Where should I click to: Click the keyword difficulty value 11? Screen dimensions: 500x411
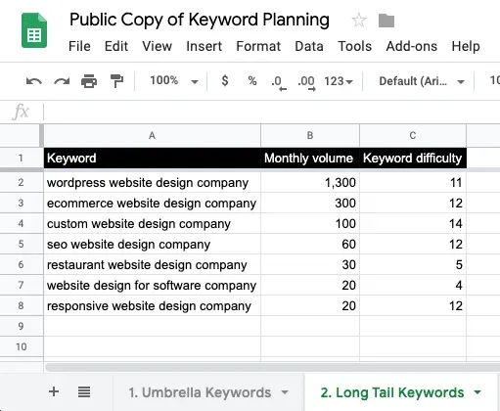point(413,182)
